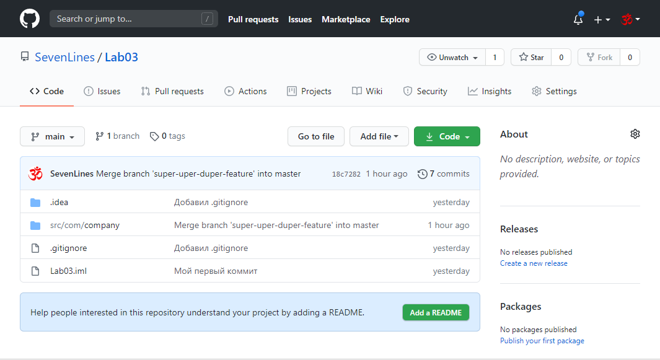Select the Code tab
This screenshot has height=360, width=660.
[x=46, y=91]
